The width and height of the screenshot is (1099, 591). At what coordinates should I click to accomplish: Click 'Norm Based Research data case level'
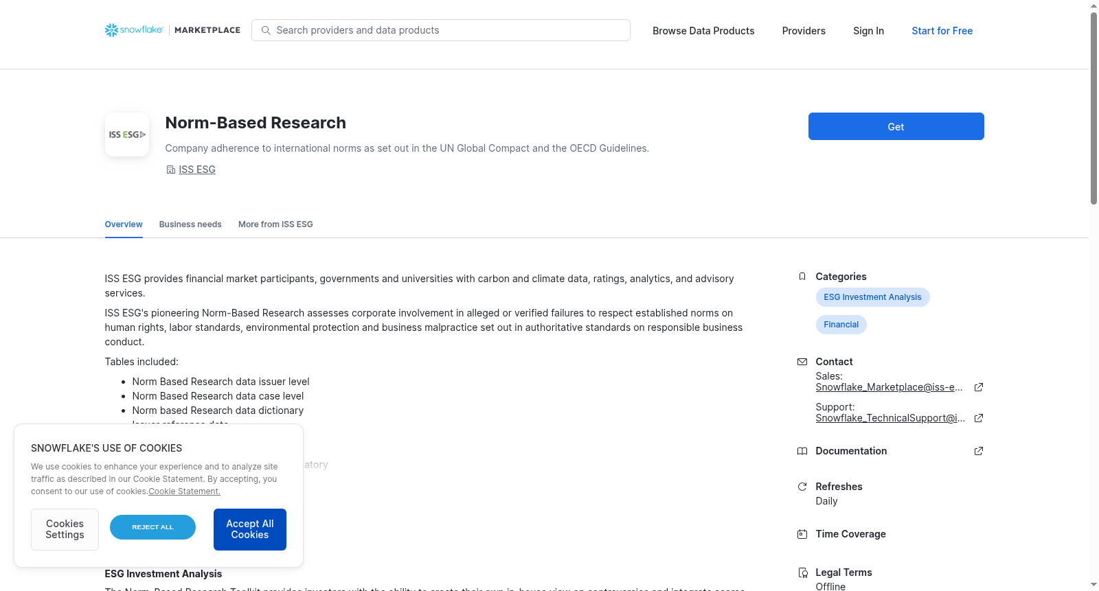[218, 396]
